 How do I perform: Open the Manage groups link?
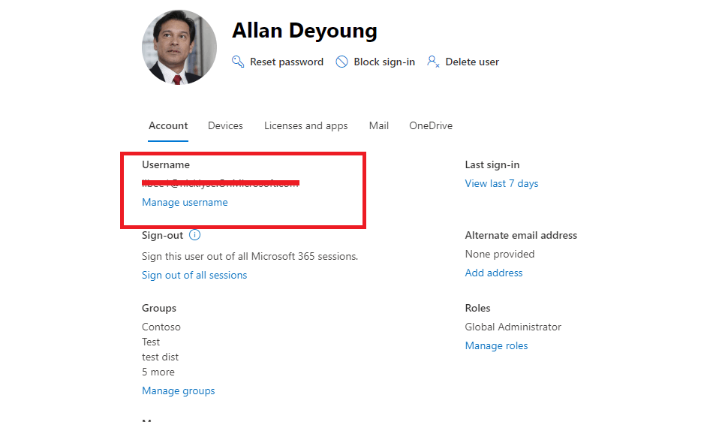point(178,391)
